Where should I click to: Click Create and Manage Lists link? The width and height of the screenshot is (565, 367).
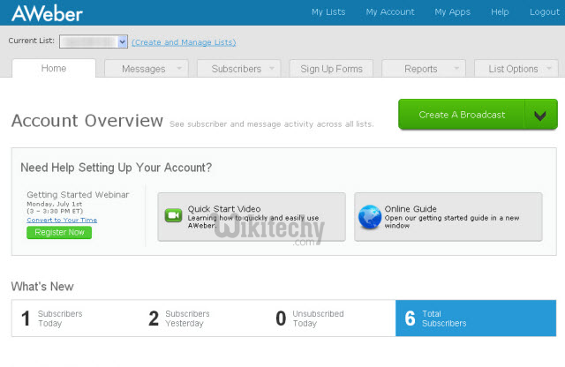(184, 42)
